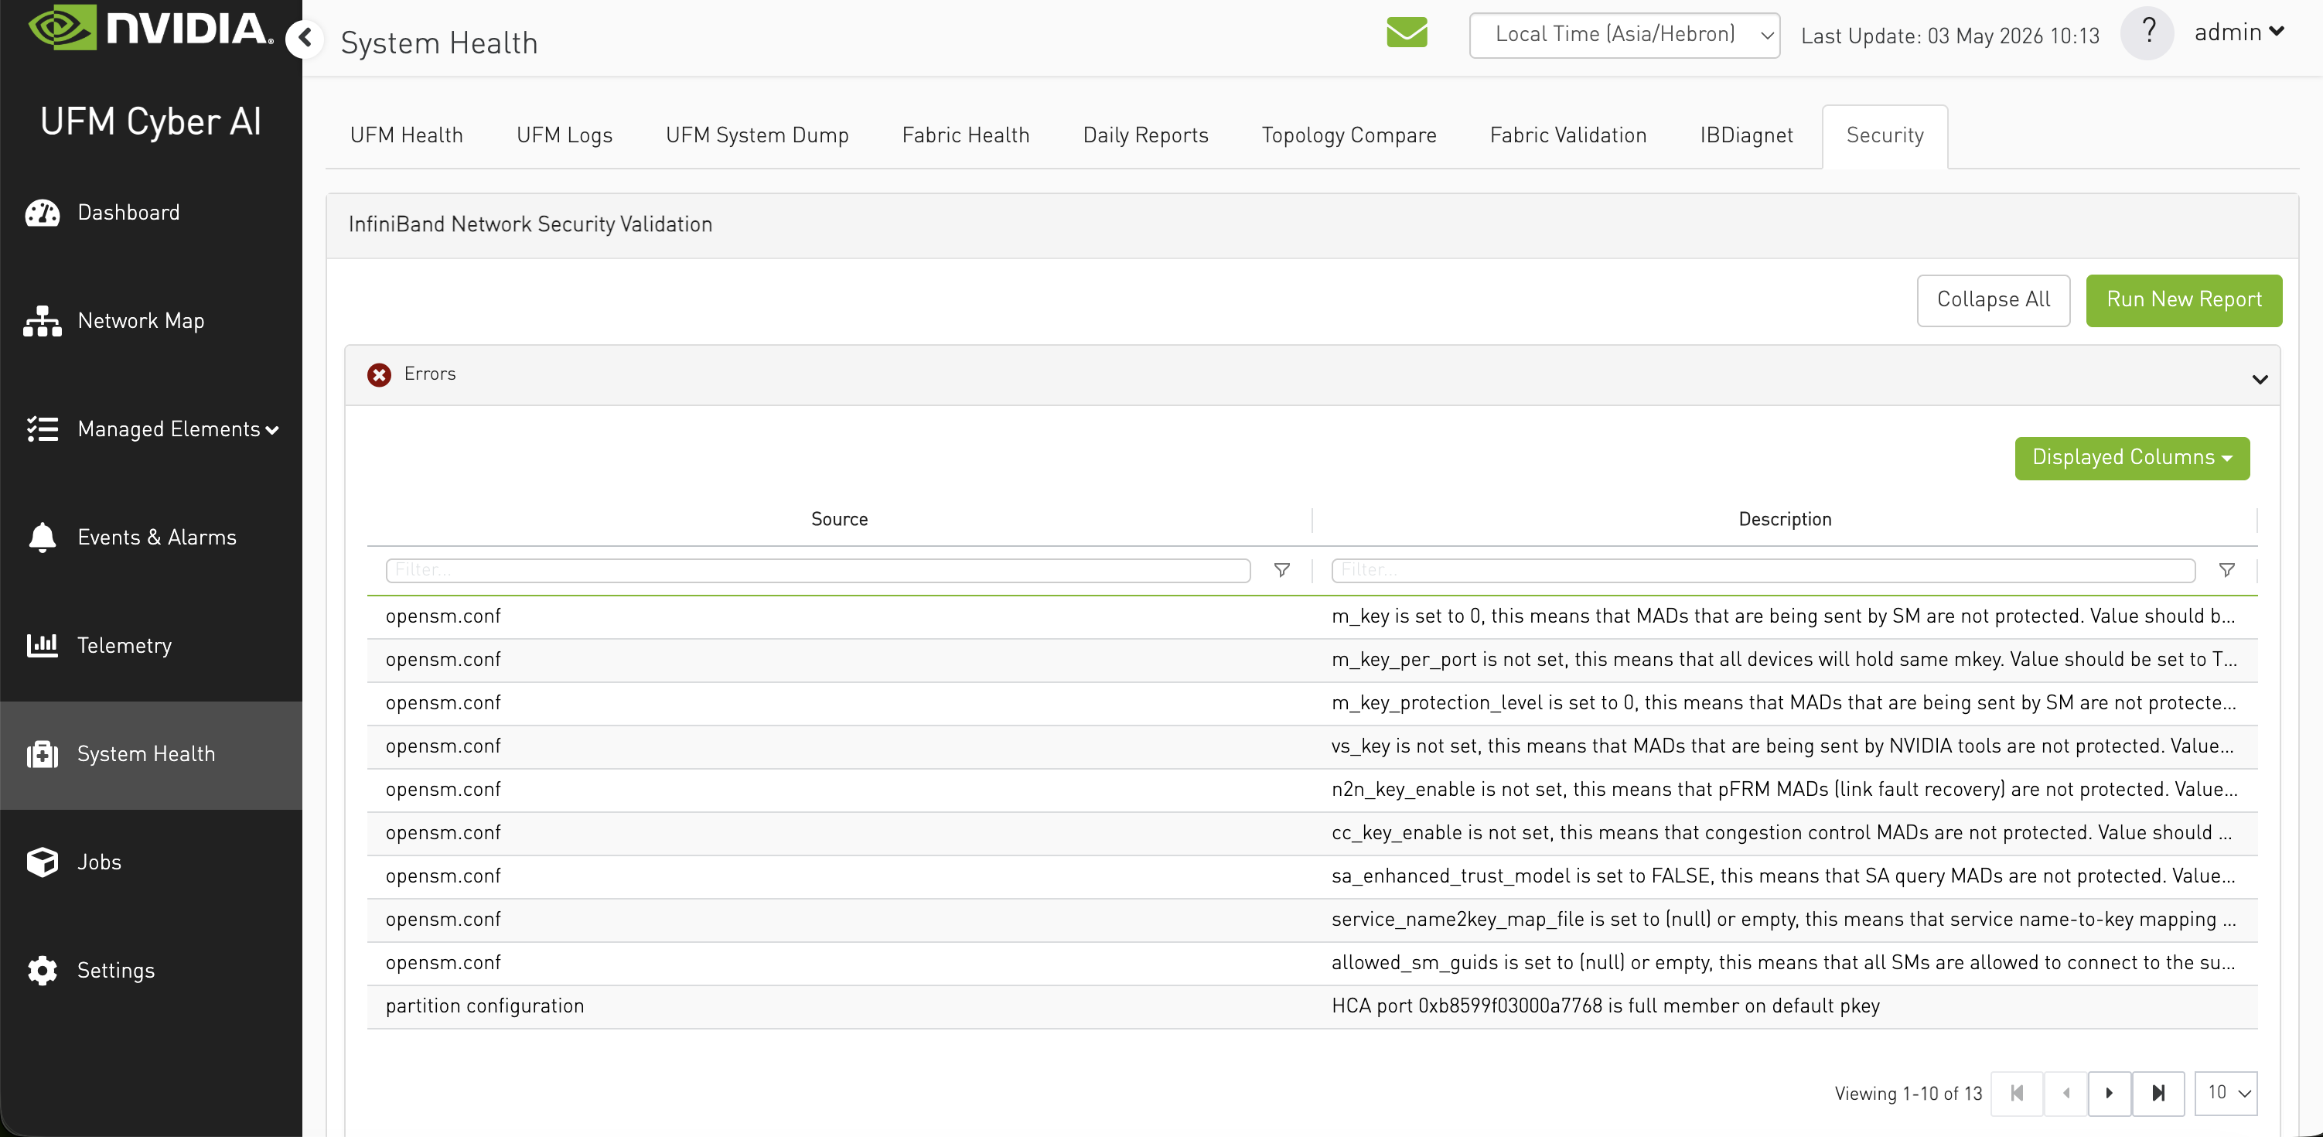Click the Description filter input field
This screenshot has height=1137, width=2323.
coord(1763,570)
